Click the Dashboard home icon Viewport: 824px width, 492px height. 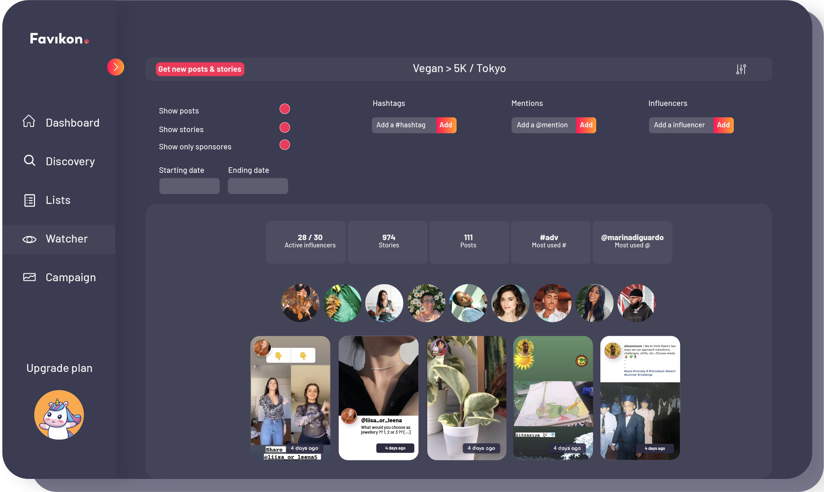29,121
